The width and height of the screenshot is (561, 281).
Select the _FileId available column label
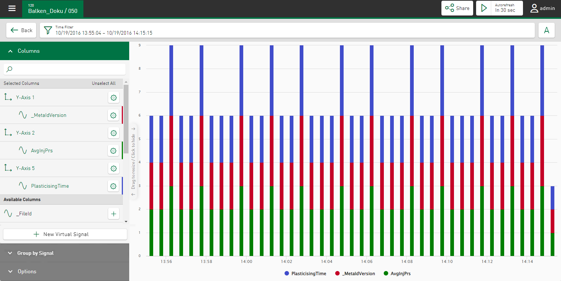(24, 214)
